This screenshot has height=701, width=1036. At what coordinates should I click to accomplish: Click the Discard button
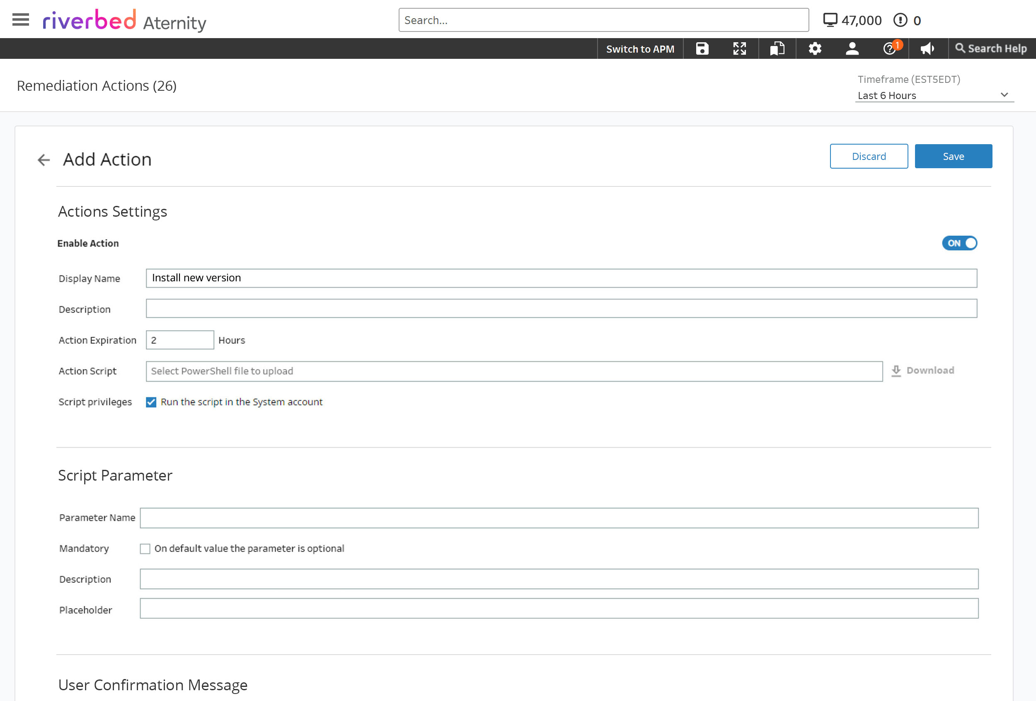869,157
